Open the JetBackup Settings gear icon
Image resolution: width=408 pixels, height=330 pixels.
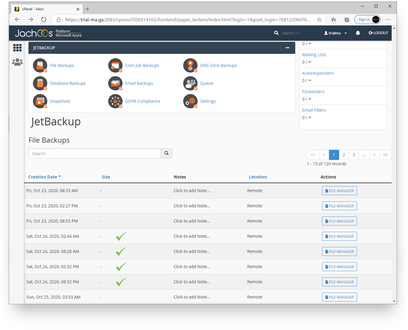pyautogui.click(x=190, y=101)
